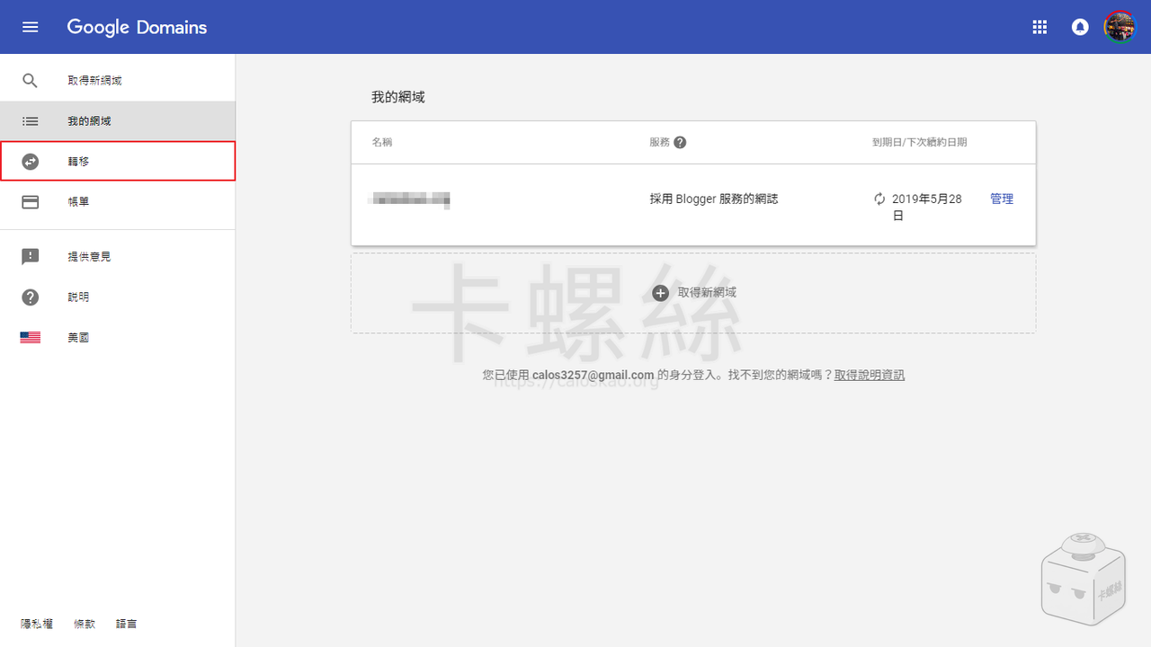Click the search magnifier icon in sidebar
Screen dimensions: 1151x647
pyautogui.click(x=31, y=81)
